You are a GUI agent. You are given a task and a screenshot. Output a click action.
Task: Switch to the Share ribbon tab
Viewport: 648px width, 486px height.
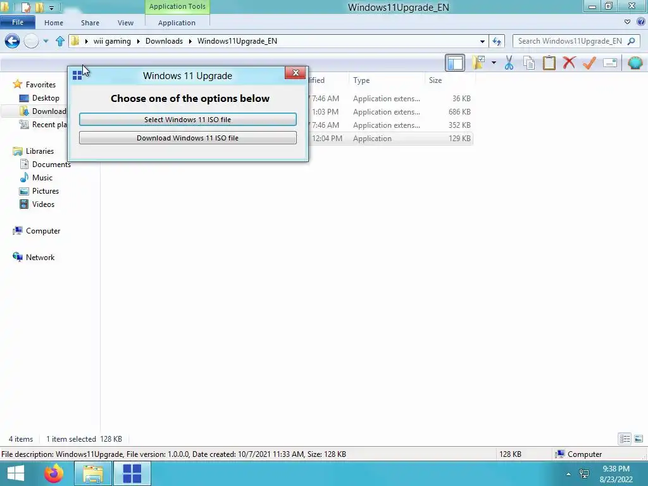click(x=90, y=23)
